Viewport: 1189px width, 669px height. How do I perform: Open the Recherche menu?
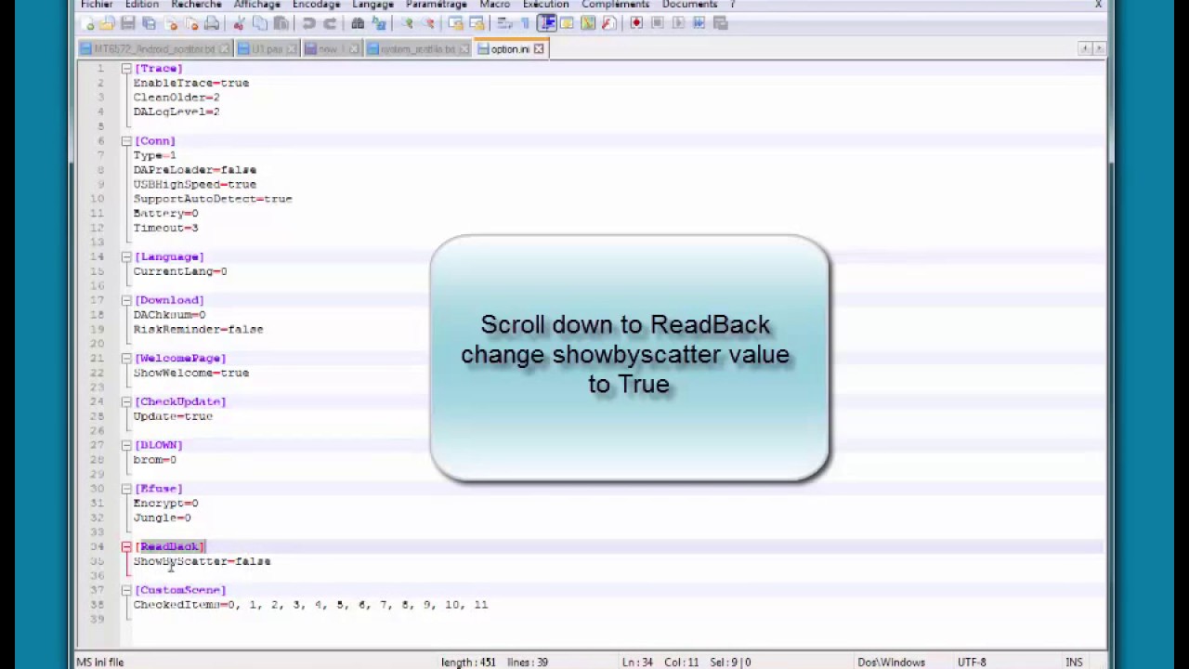click(x=196, y=5)
